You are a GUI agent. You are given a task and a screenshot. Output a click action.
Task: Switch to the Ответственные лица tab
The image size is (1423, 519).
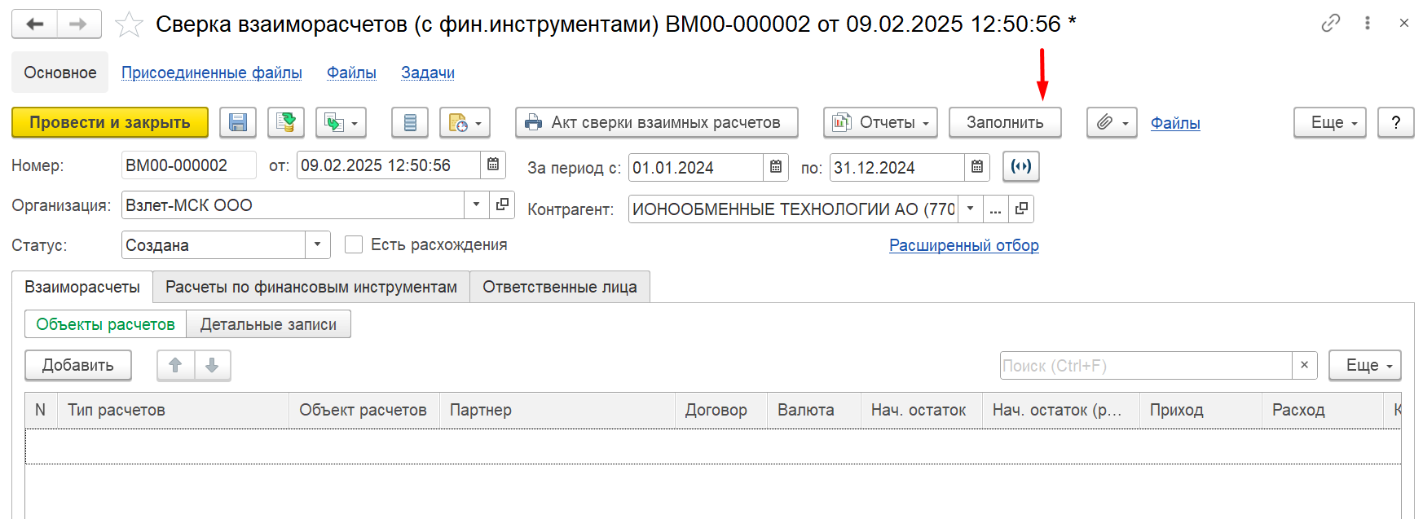560,287
